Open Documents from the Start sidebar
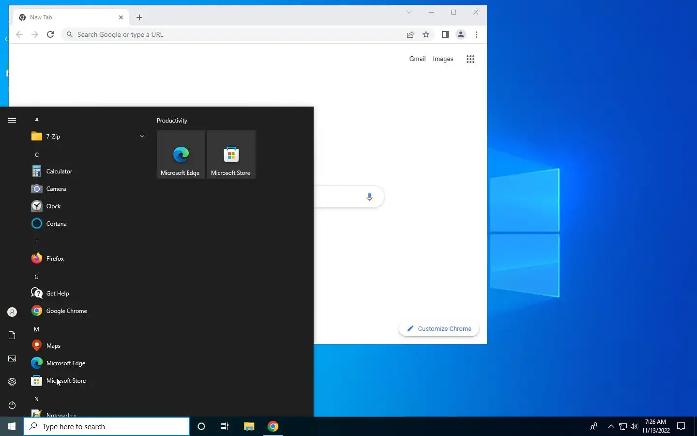 [x=12, y=335]
